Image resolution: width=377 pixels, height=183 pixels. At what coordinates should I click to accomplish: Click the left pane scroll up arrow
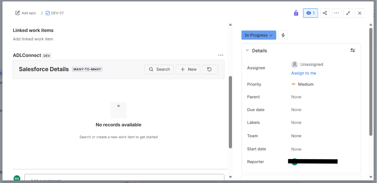pyautogui.click(x=230, y=25)
